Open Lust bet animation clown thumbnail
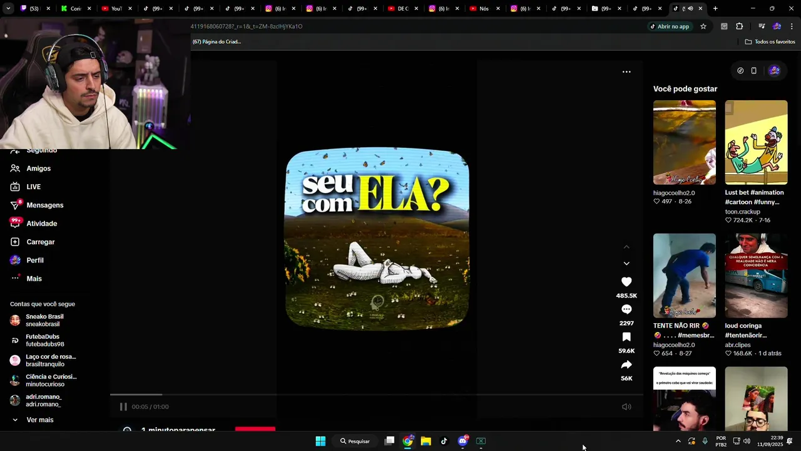The image size is (801, 451). pos(756,142)
